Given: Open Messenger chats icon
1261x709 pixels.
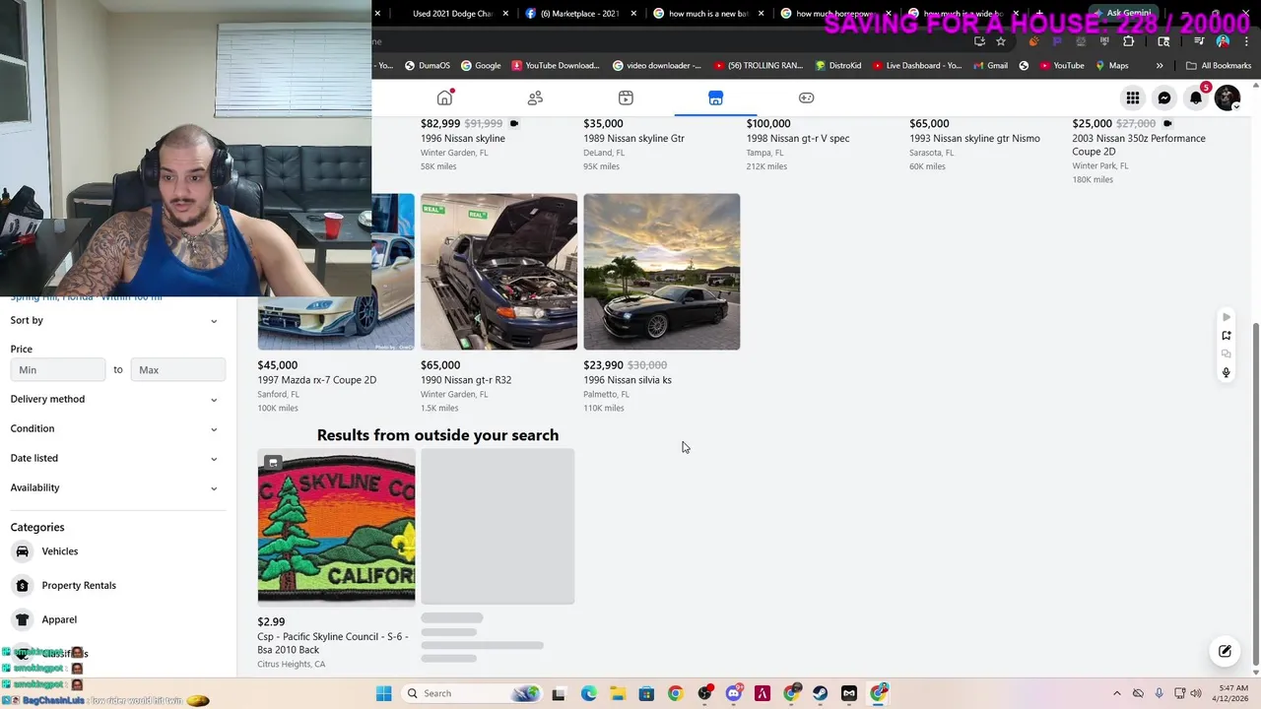Looking at the screenshot, I should pos(1164,97).
